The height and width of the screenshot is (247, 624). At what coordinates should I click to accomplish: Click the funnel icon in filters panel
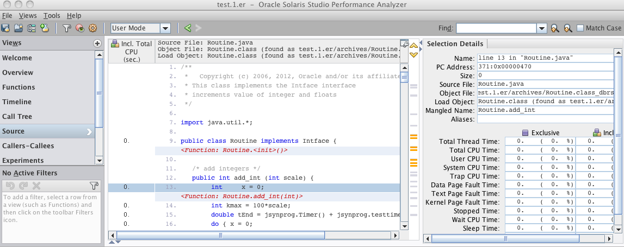coord(94,186)
